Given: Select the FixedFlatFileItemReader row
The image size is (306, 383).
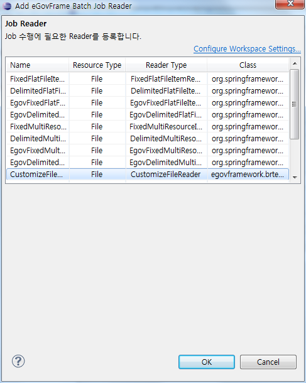Looking at the screenshot, I should pos(148,78).
